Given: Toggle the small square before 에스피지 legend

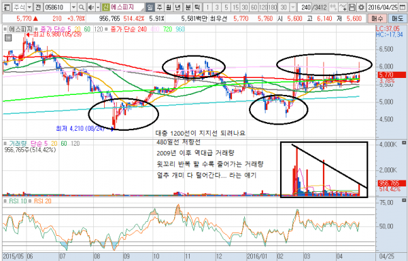Looking at the screenshot, I should pos(5,29).
